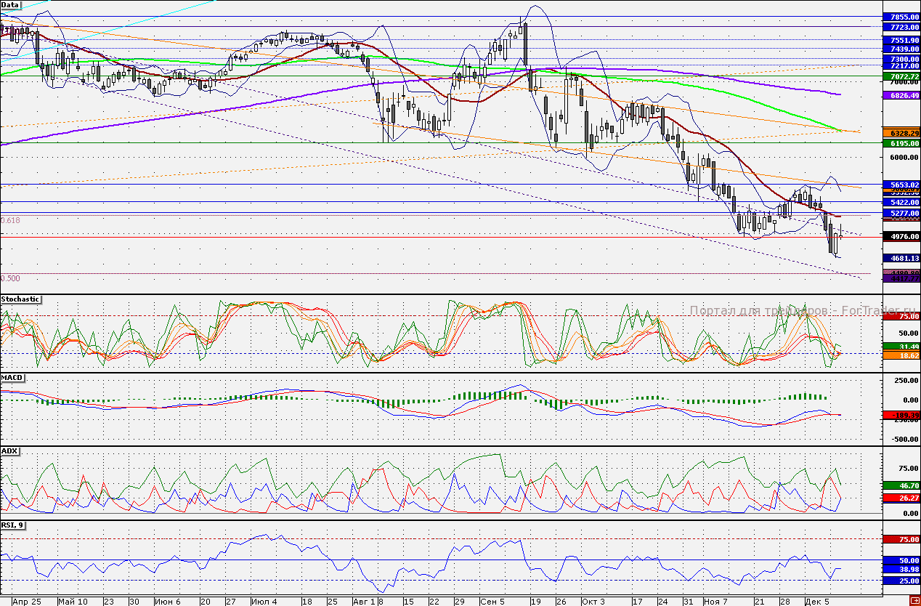Open the ForTrader.ru watermark link
921x606 pixels.
coord(802,310)
